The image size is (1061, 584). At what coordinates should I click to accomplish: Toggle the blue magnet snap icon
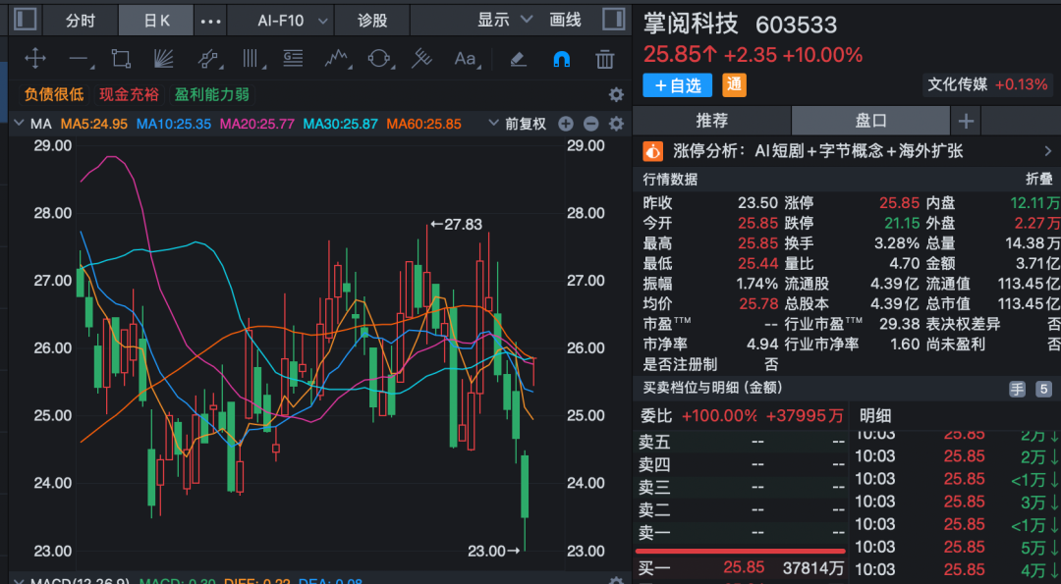click(562, 60)
